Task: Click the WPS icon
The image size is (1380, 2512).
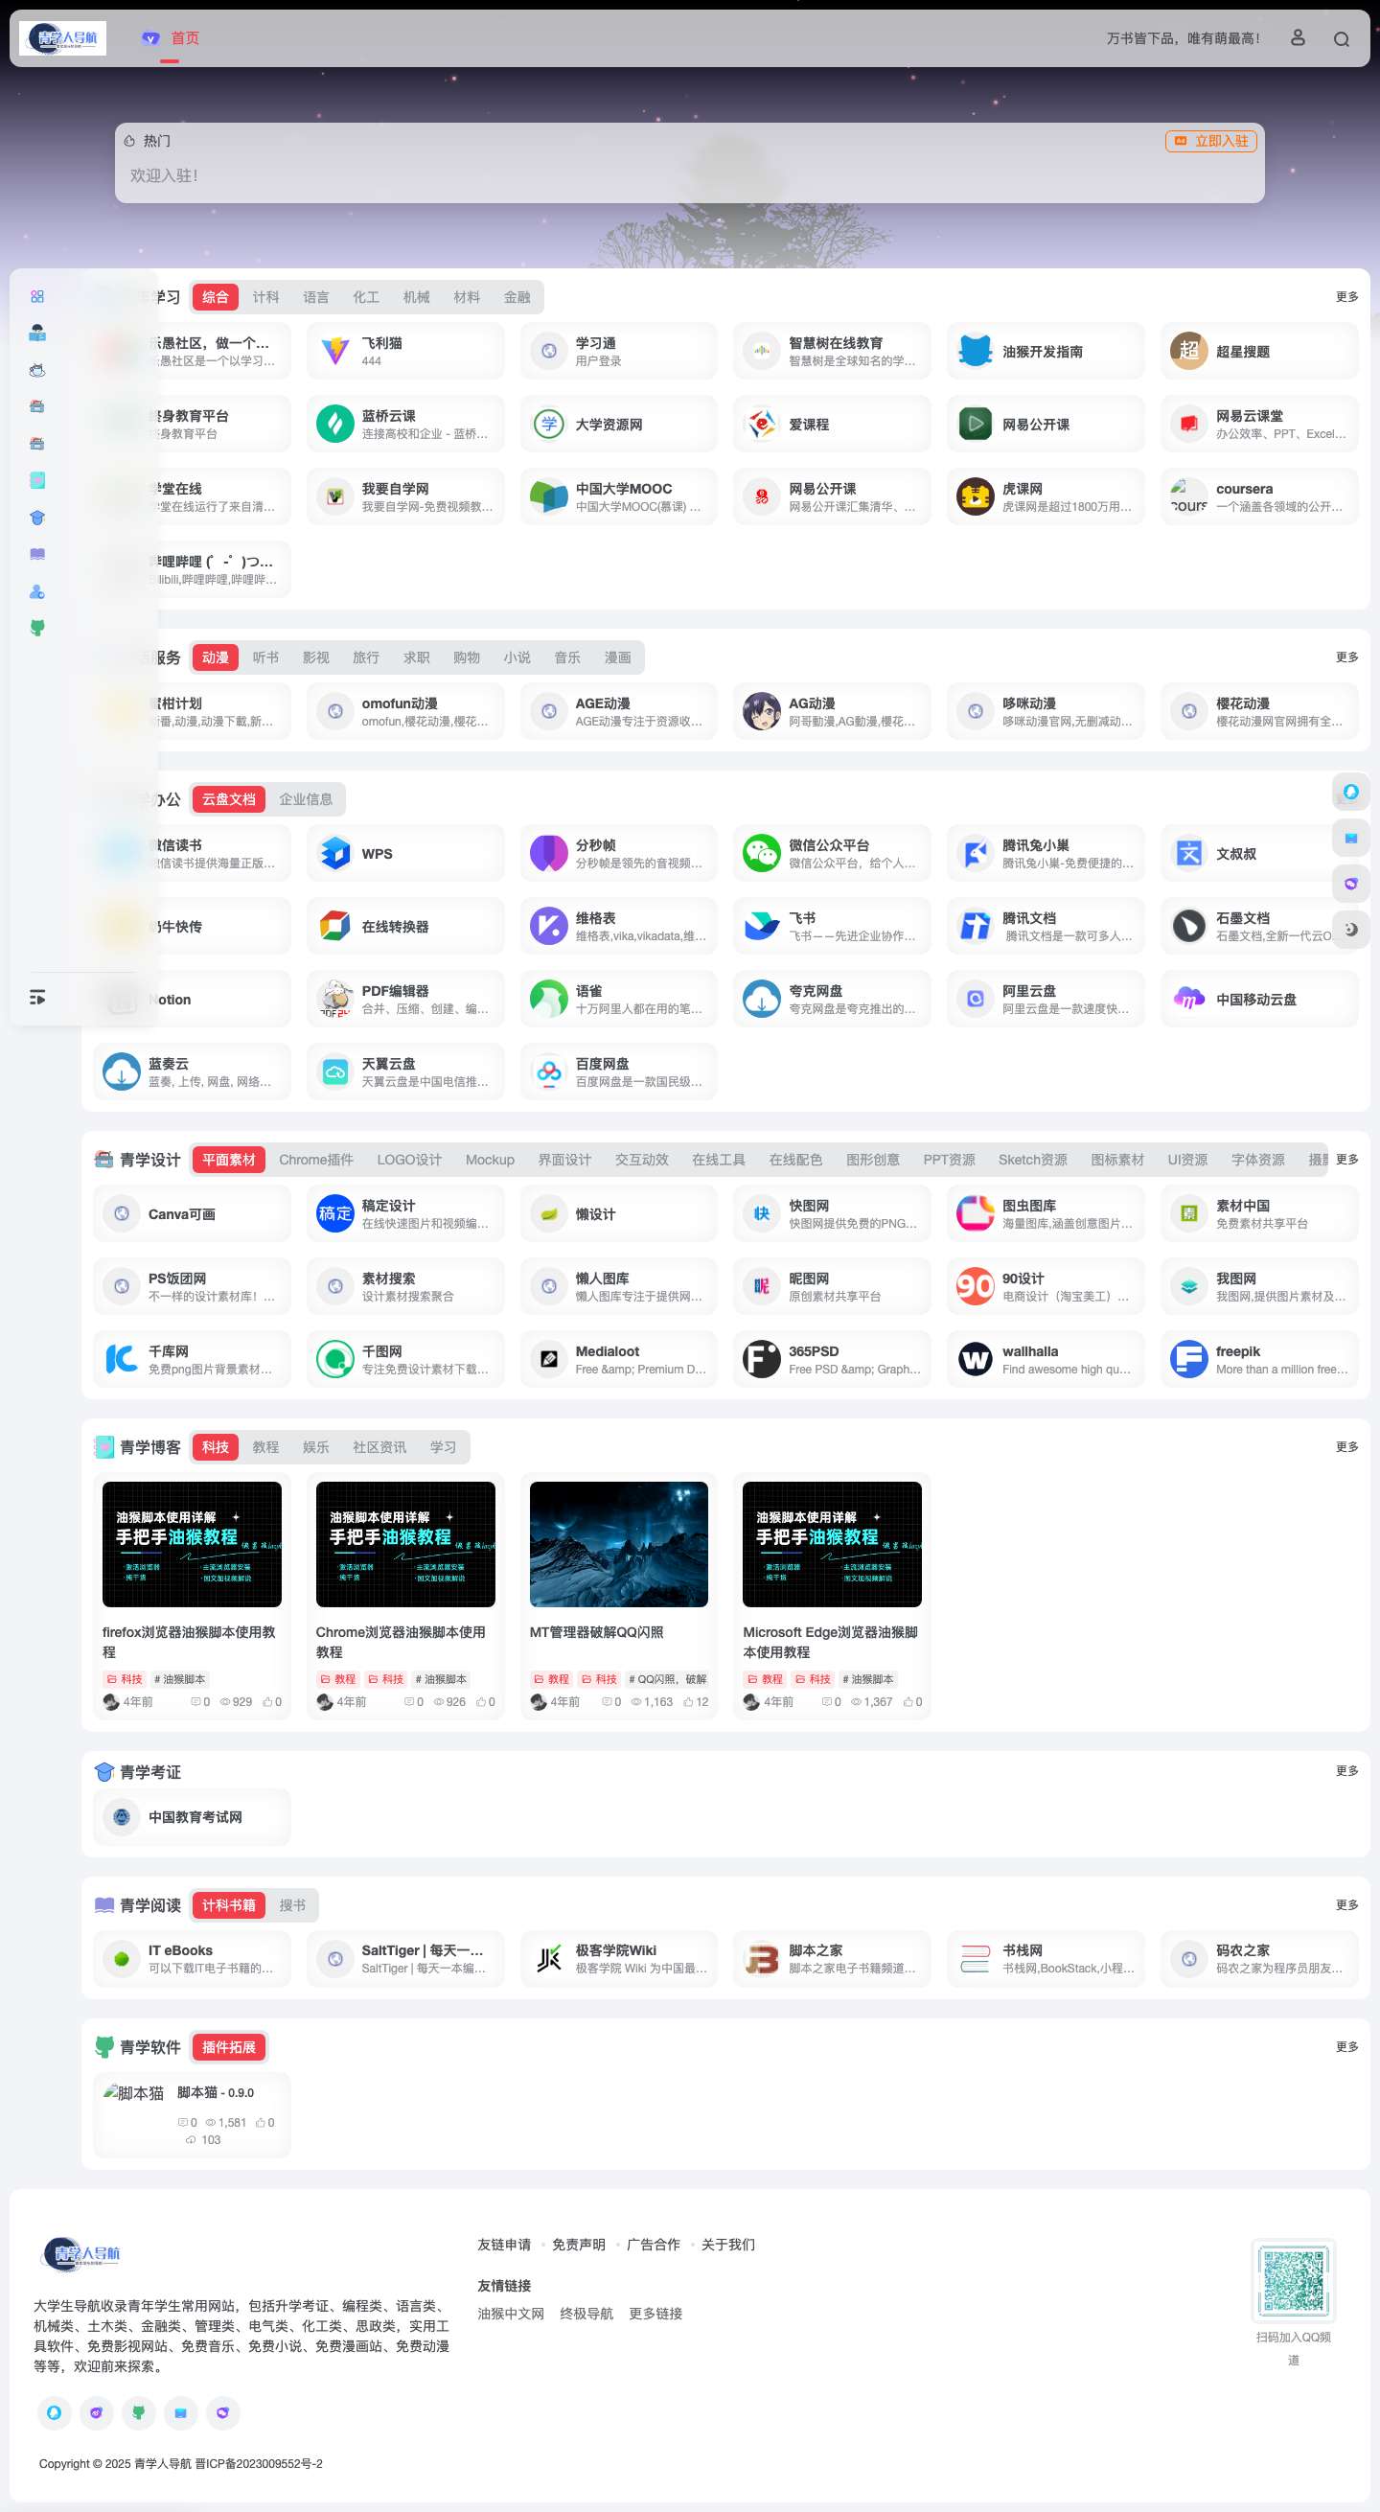Action: (334, 853)
